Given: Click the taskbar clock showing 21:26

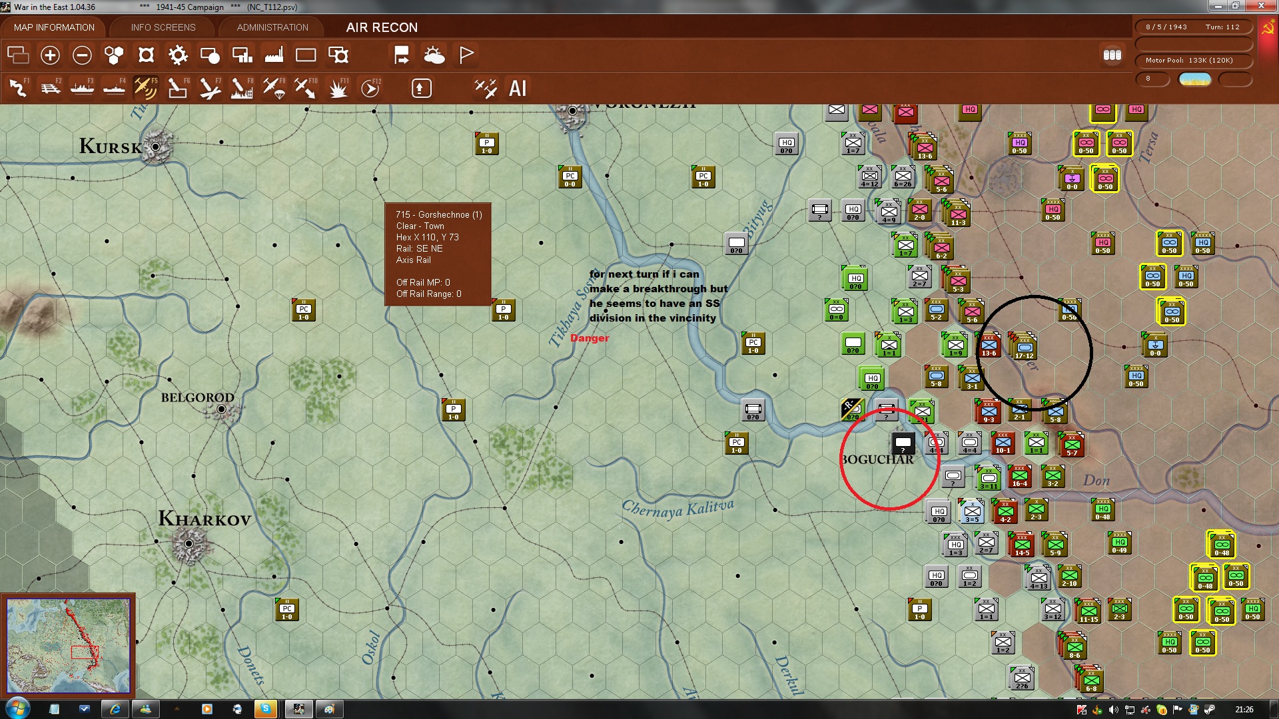Looking at the screenshot, I should [x=1244, y=710].
